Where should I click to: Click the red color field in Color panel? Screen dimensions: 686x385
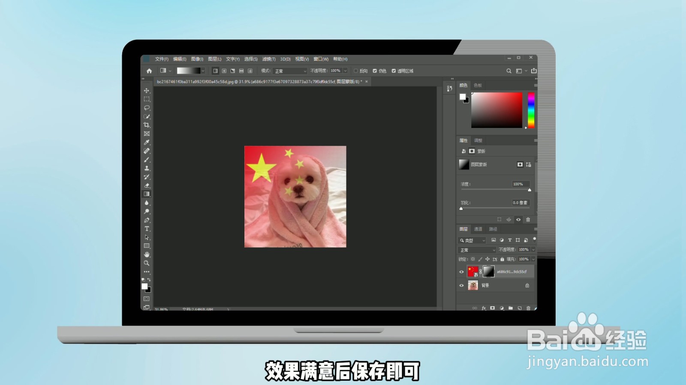point(497,110)
